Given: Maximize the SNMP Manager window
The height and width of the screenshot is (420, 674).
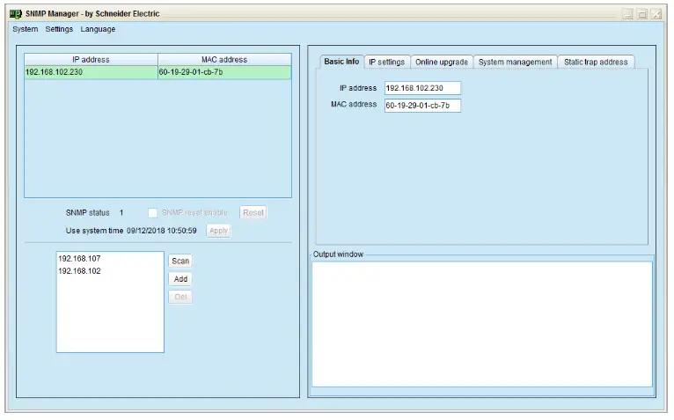Looking at the screenshot, I should coord(641,14).
